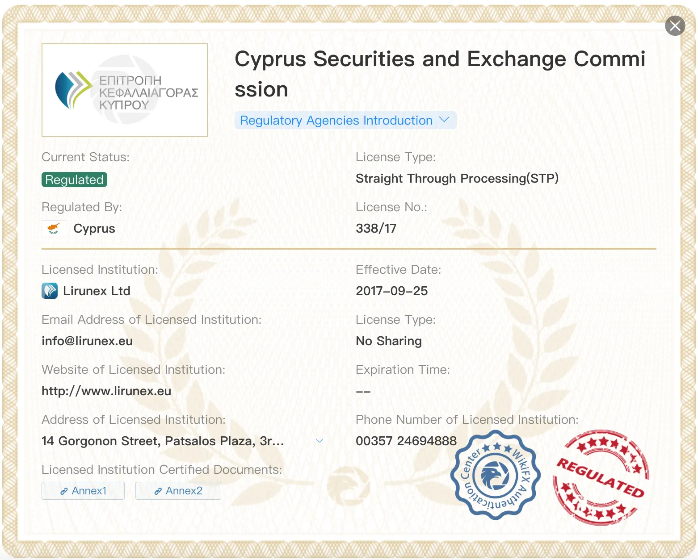Click the link icon in Annex2 button
Screen dimensions: 698x560
tap(158, 491)
